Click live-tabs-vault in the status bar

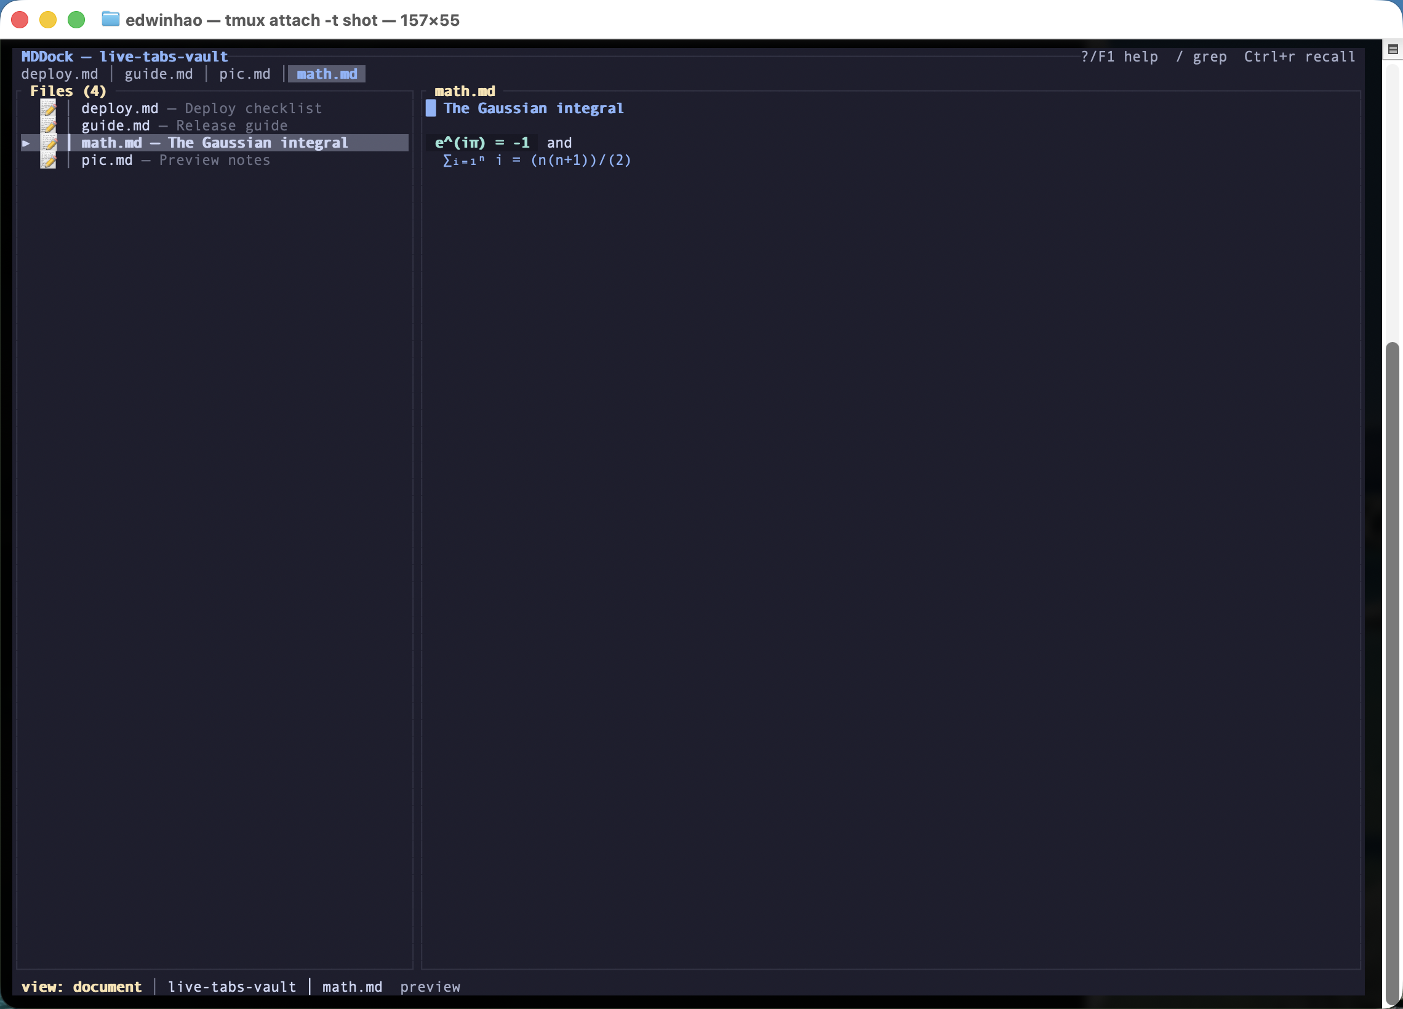232,987
